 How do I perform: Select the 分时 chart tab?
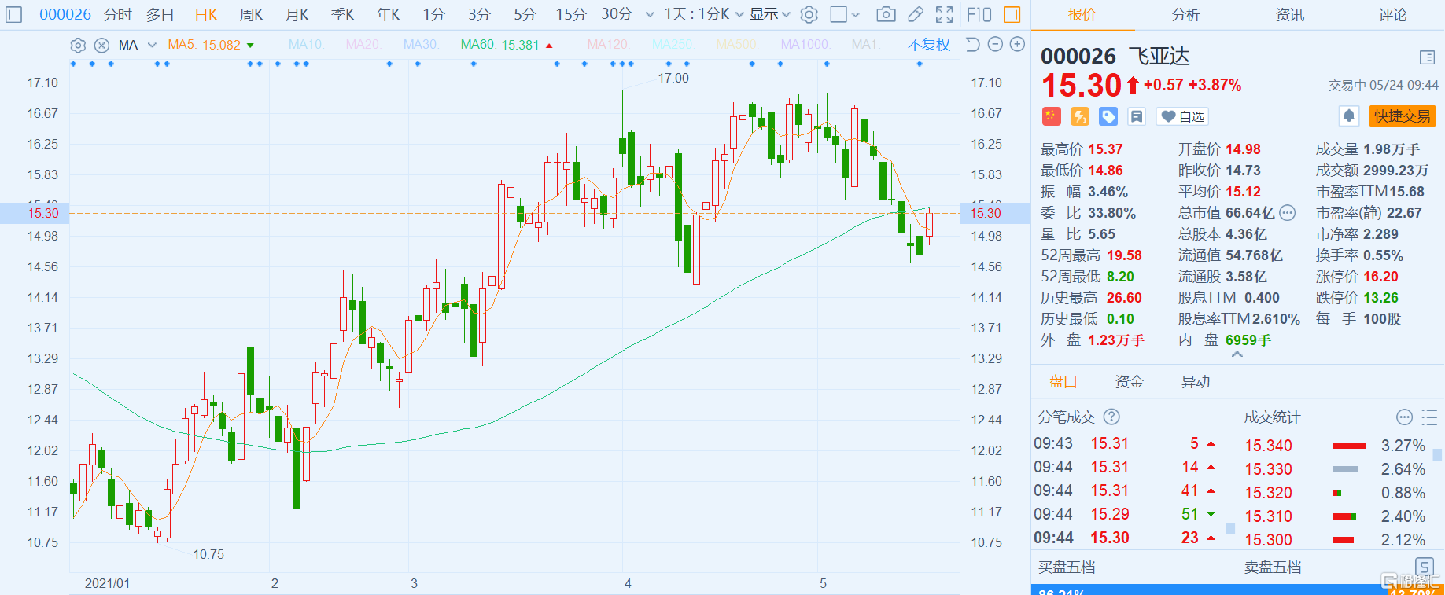click(117, 14)
